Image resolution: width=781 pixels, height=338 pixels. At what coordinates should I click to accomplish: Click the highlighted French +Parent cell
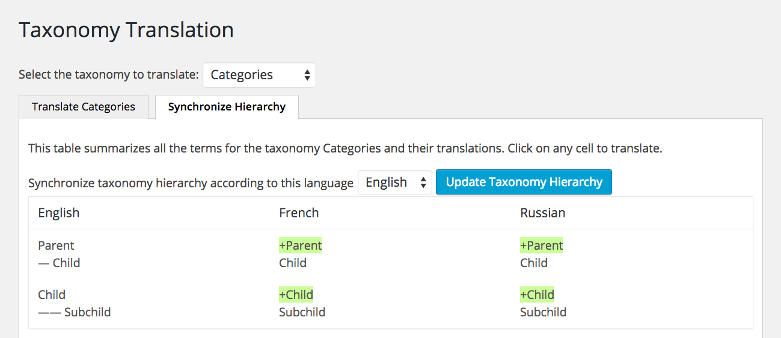pos(301,246)
